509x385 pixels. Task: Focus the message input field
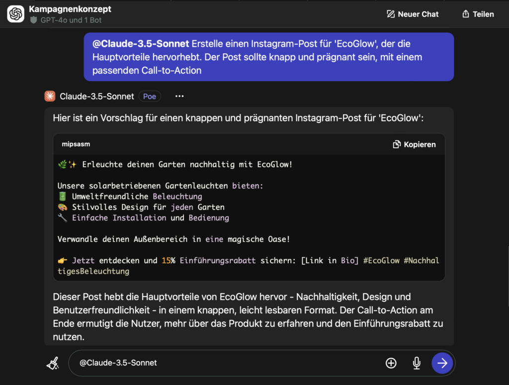224,363
